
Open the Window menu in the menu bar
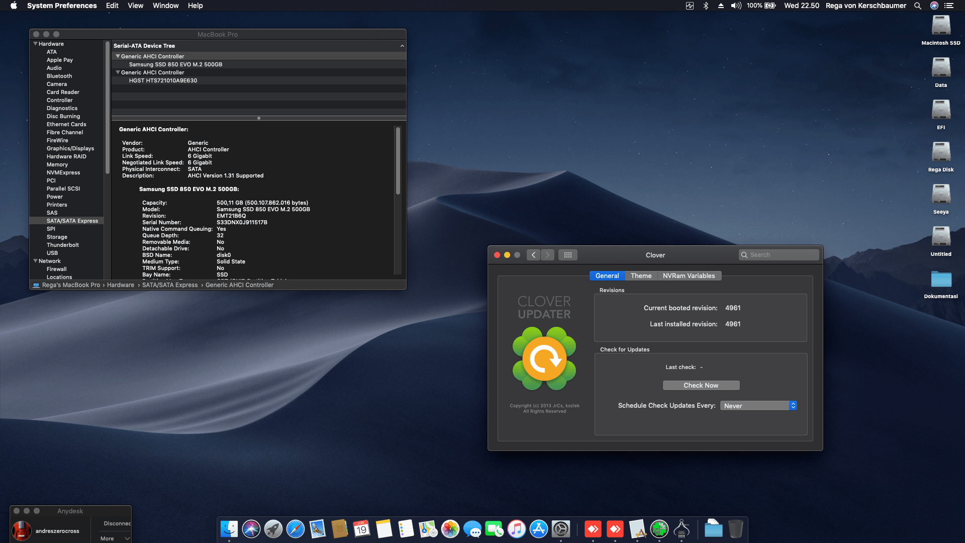pos(165,6)
